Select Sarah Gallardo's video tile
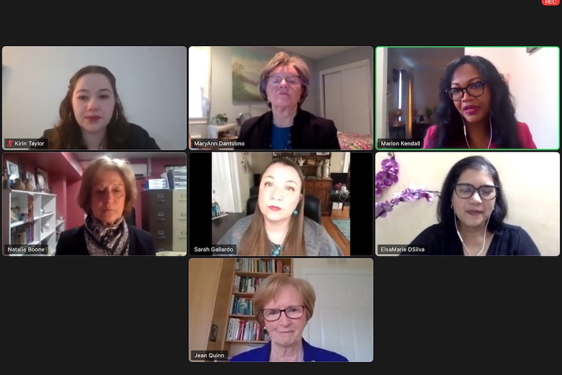Screen dimensions: 562x375 [x=281, y=204]
